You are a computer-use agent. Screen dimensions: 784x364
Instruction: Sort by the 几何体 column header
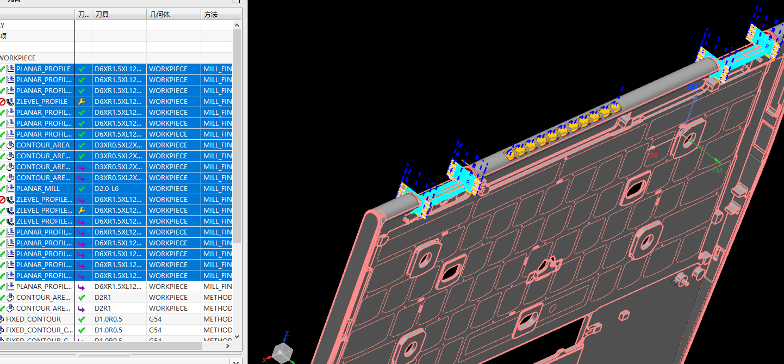pos(173,14)
